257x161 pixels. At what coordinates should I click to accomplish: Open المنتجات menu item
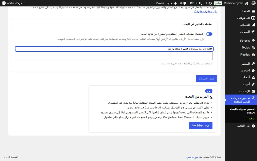coord(241,11)
